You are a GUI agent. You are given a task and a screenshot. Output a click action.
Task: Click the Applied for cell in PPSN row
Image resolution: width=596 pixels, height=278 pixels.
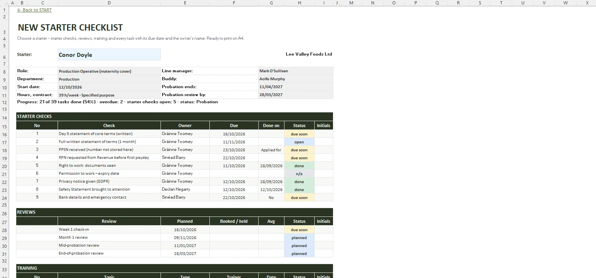click(271, 150)
